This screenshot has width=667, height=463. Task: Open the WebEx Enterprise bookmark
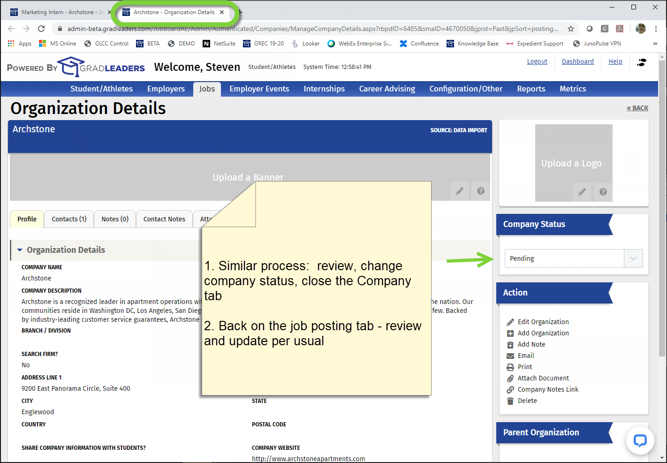pos(360,44)
